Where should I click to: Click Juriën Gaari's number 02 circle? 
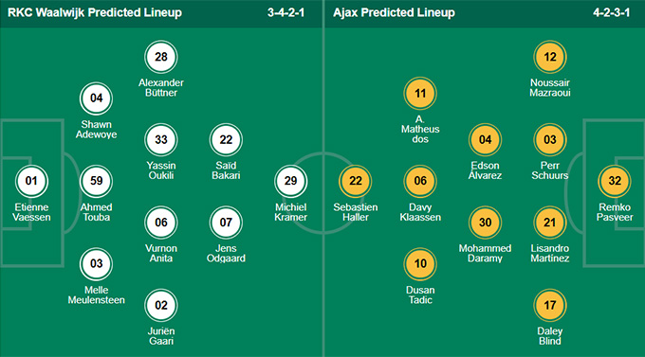(x=161, y=305)
